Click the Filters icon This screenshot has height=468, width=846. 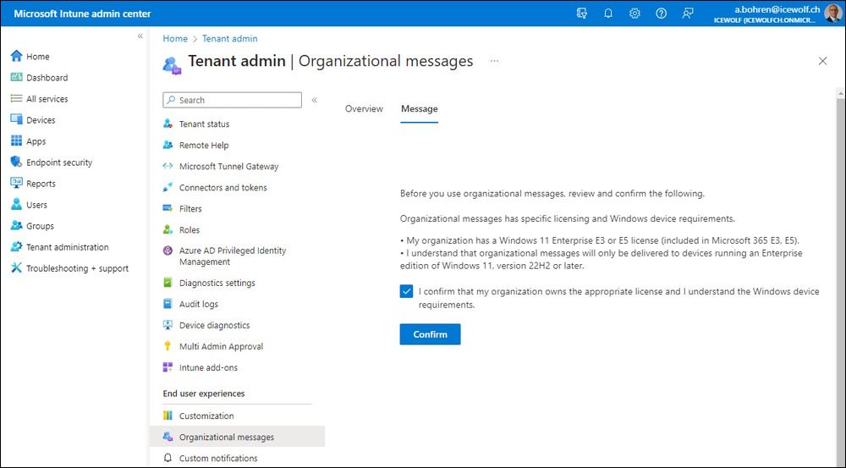tap(168, 208)
